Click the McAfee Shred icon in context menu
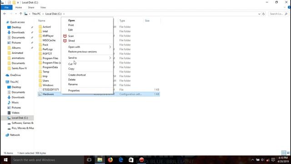The width and height of the screenshot is (291, 164). (x=65, y=41)
